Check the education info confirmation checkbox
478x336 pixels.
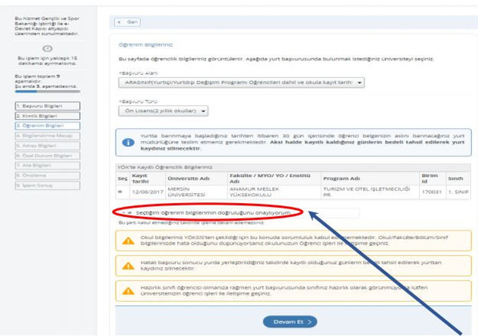(130, 213)
